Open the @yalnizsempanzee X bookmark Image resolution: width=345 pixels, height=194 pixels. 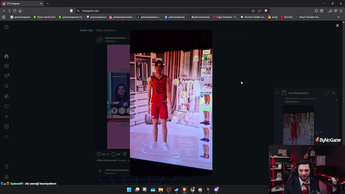click(x=199, y=17)
